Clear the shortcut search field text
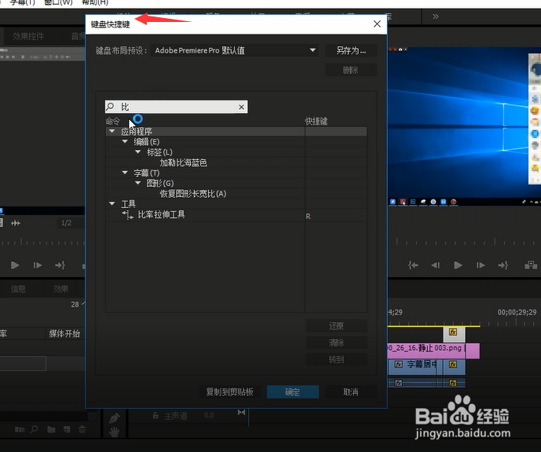Image resolution: width=541 pixels, height=452 pixels. tap(242, 108)
